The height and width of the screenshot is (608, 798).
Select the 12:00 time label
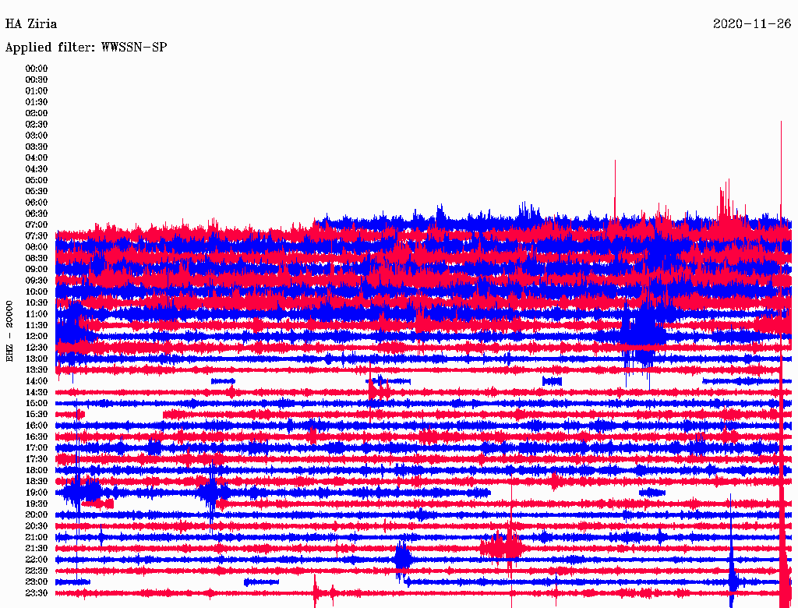click(x=37, y=337)
